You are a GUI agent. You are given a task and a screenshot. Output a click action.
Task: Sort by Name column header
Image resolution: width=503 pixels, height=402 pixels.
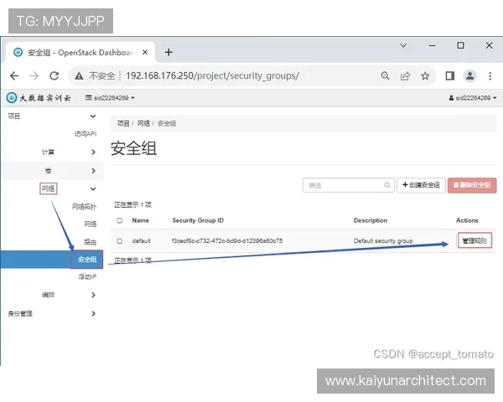point(141,220)
